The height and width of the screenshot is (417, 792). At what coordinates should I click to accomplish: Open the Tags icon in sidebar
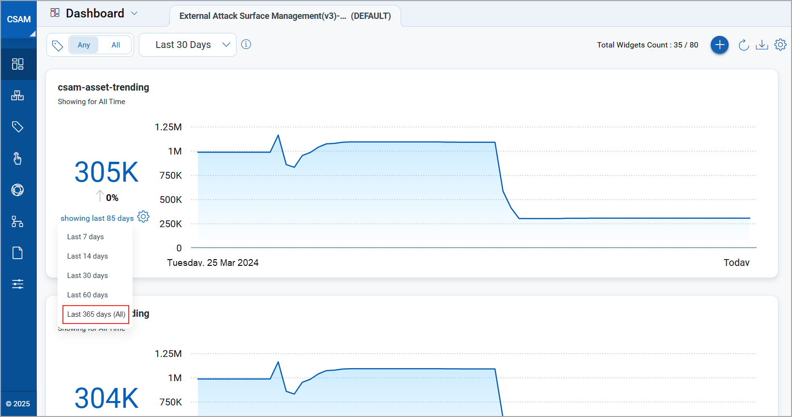click(18, 127)
